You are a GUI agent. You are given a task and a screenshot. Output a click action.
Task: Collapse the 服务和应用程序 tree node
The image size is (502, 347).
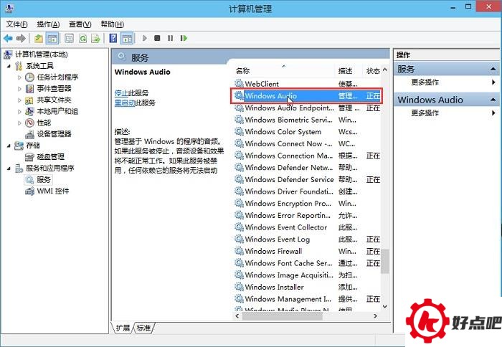coord(9,168)
